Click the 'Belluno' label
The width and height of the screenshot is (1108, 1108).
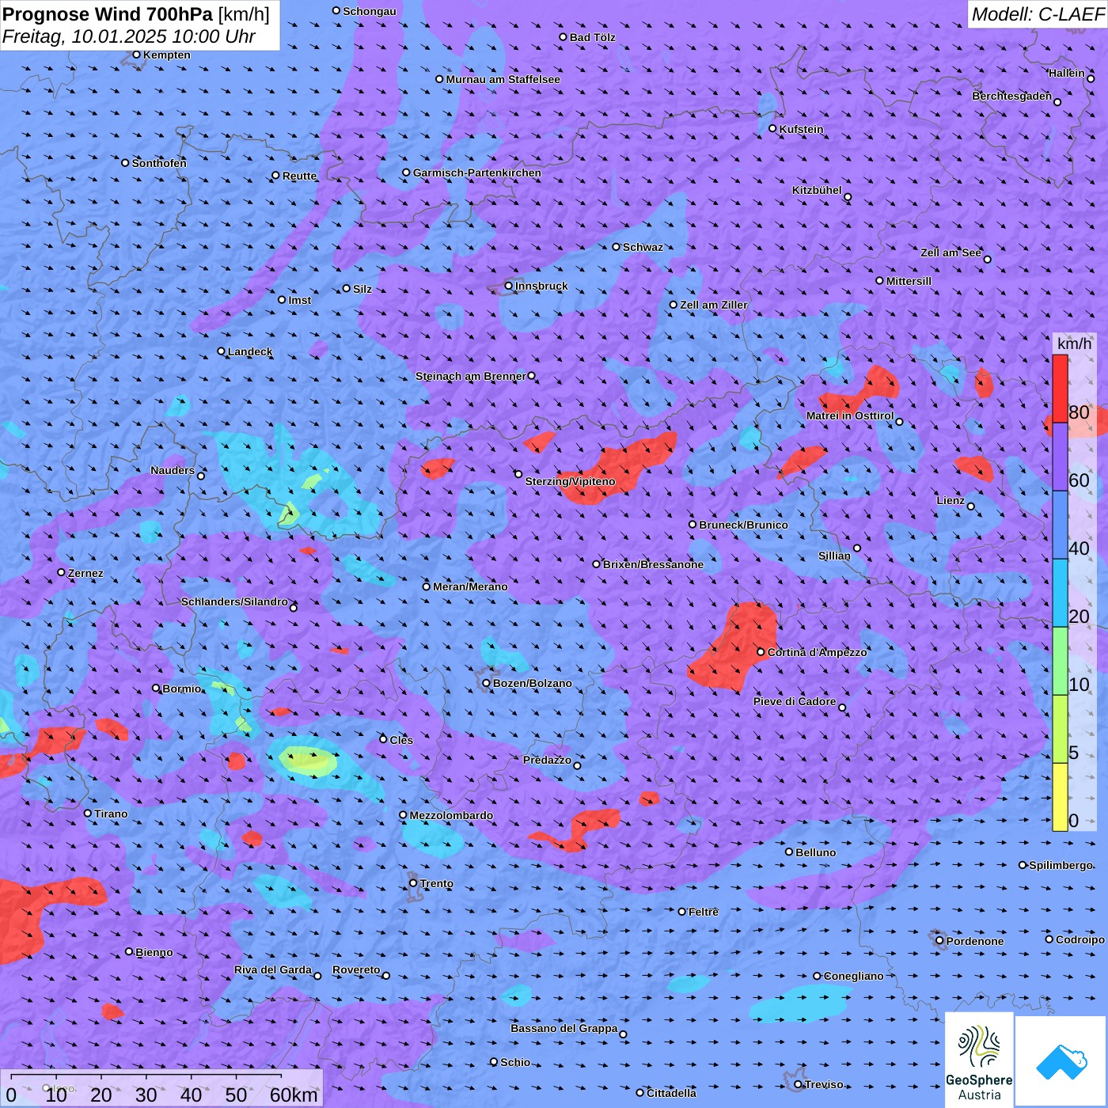(x=816, y=852)
